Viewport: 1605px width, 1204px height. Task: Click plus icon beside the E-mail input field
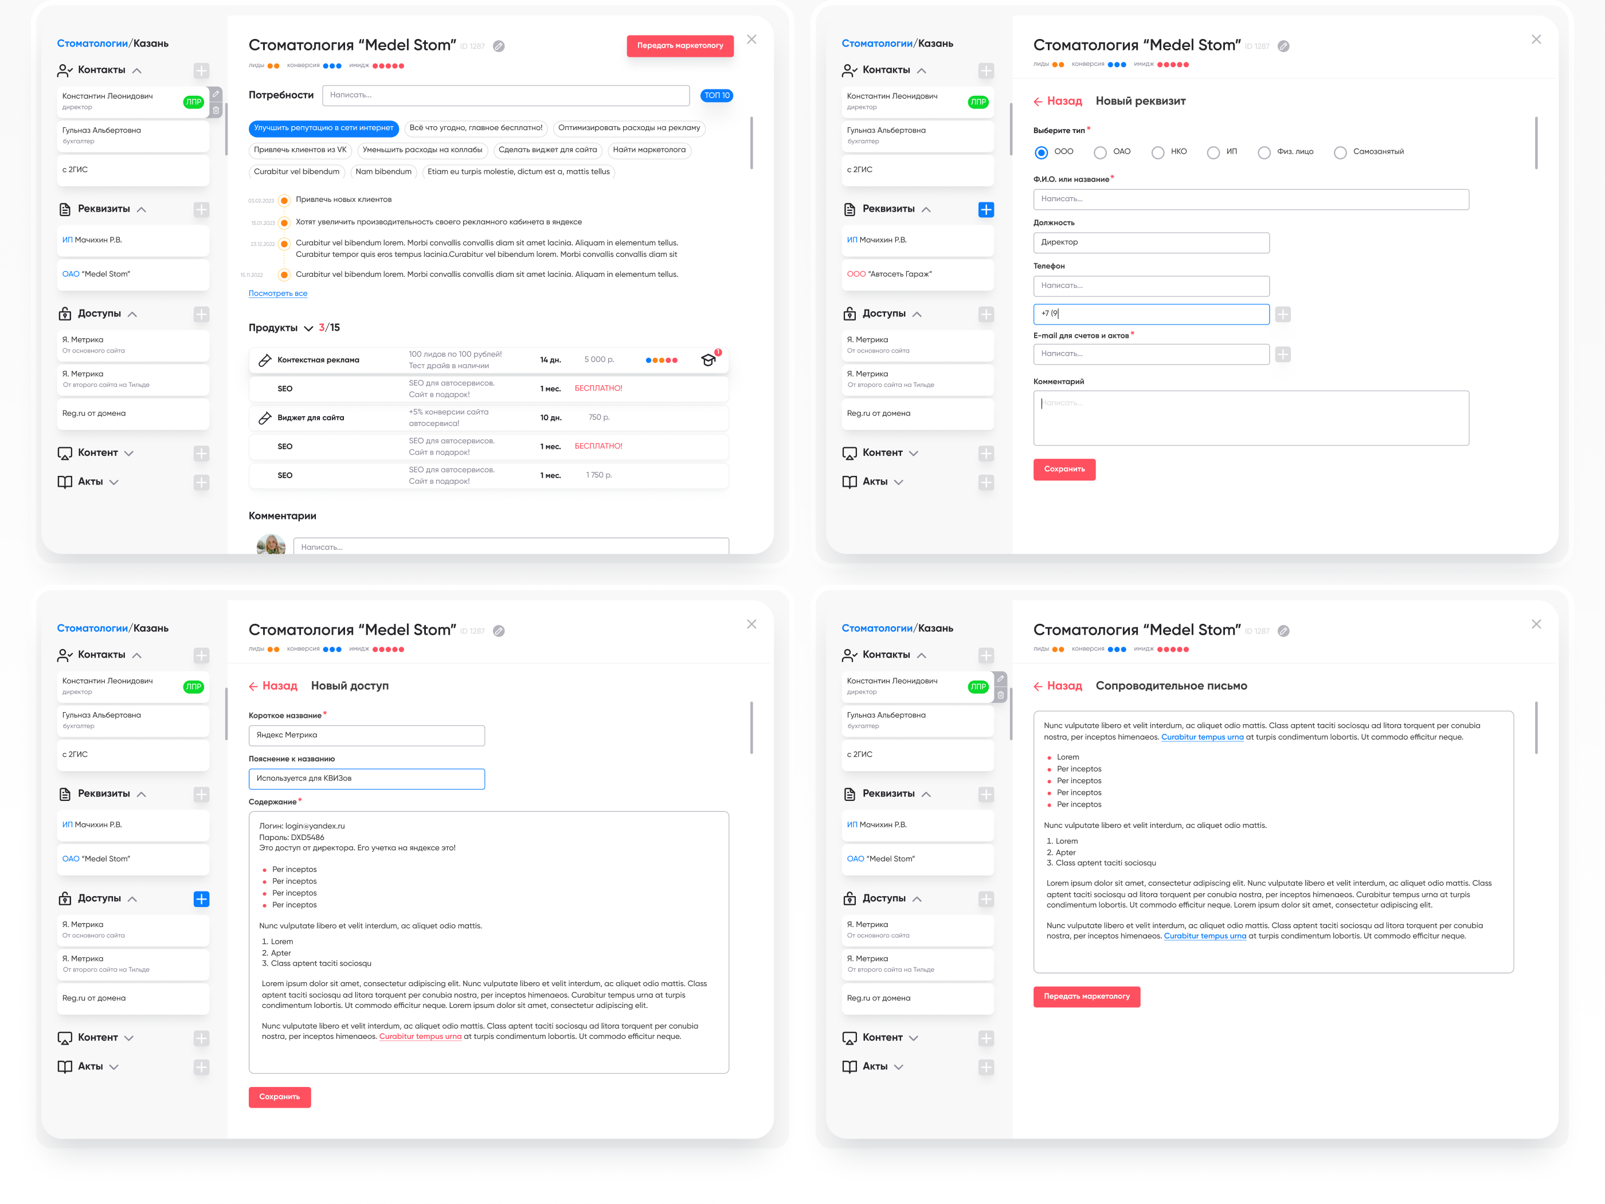pos(1282,354)
